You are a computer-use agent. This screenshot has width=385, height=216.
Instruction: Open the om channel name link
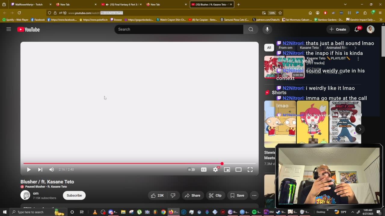coord(36,193)
